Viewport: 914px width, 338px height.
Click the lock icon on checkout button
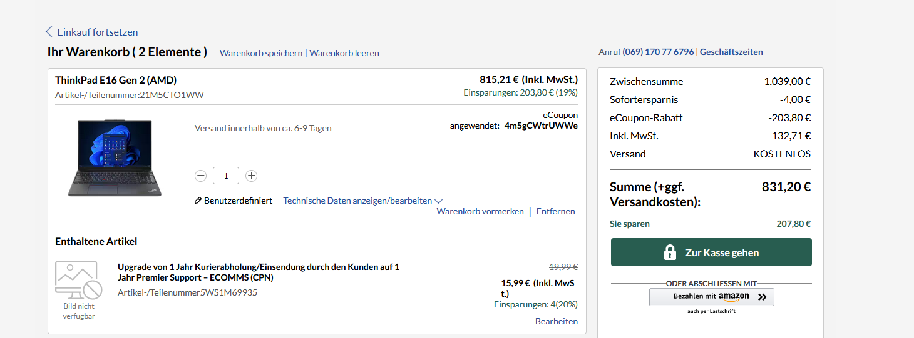click(x=670, y=252)
